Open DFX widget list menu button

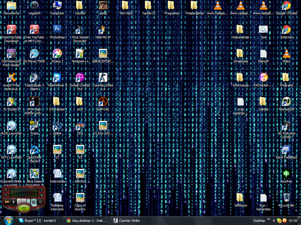(x=42, y=190)
